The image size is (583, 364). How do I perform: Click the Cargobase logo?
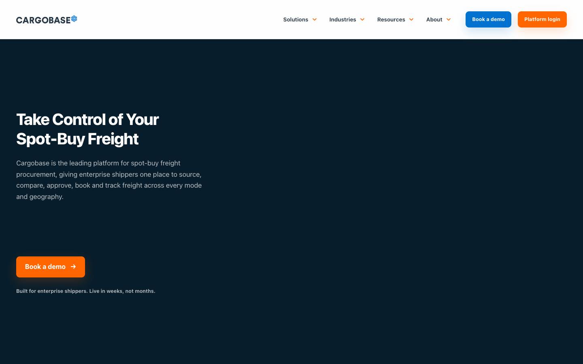47,19
